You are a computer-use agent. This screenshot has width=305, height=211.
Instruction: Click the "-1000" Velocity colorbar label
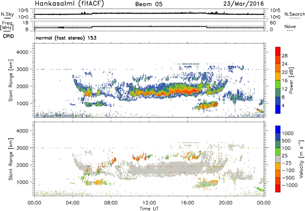tap(289, 185)
